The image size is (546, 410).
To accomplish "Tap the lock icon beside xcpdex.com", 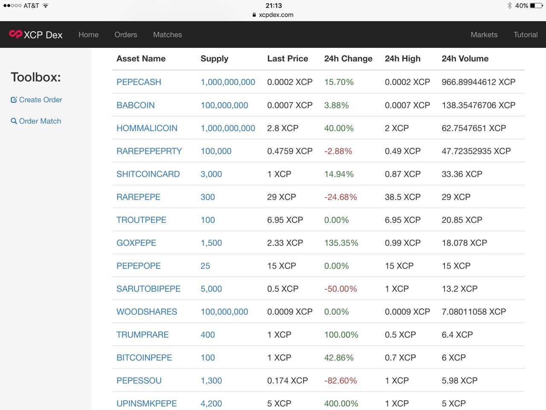I will pyautogui.click(x=254, y=15).
